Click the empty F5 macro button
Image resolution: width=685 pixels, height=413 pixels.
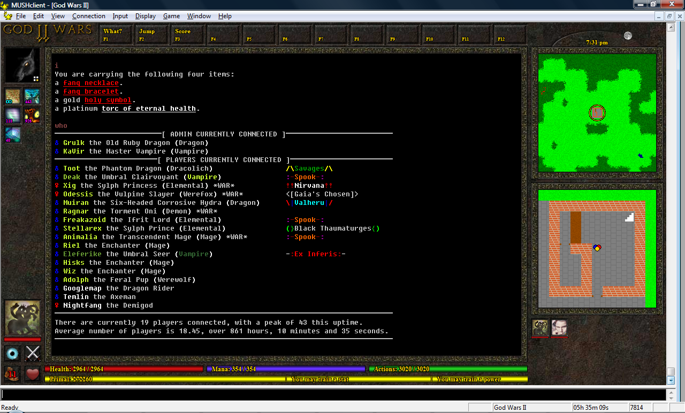tap(260, 35)
